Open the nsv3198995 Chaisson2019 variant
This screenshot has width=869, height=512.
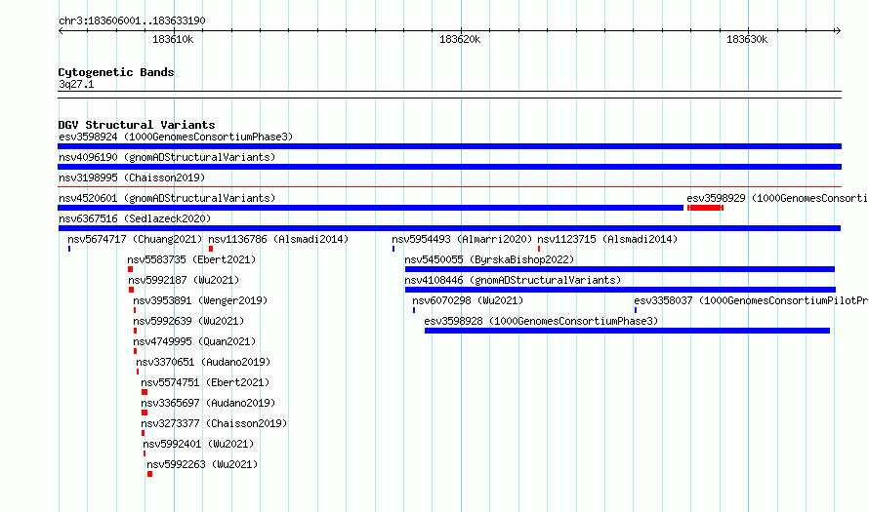[132, 177]
